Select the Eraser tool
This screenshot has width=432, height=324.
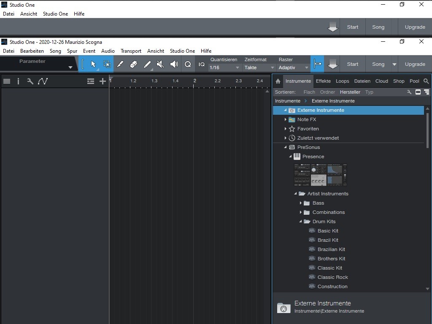pos(133,64)
